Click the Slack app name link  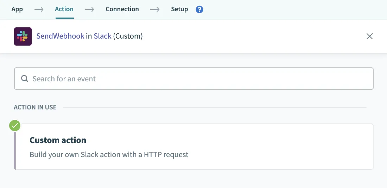[102, 36]
